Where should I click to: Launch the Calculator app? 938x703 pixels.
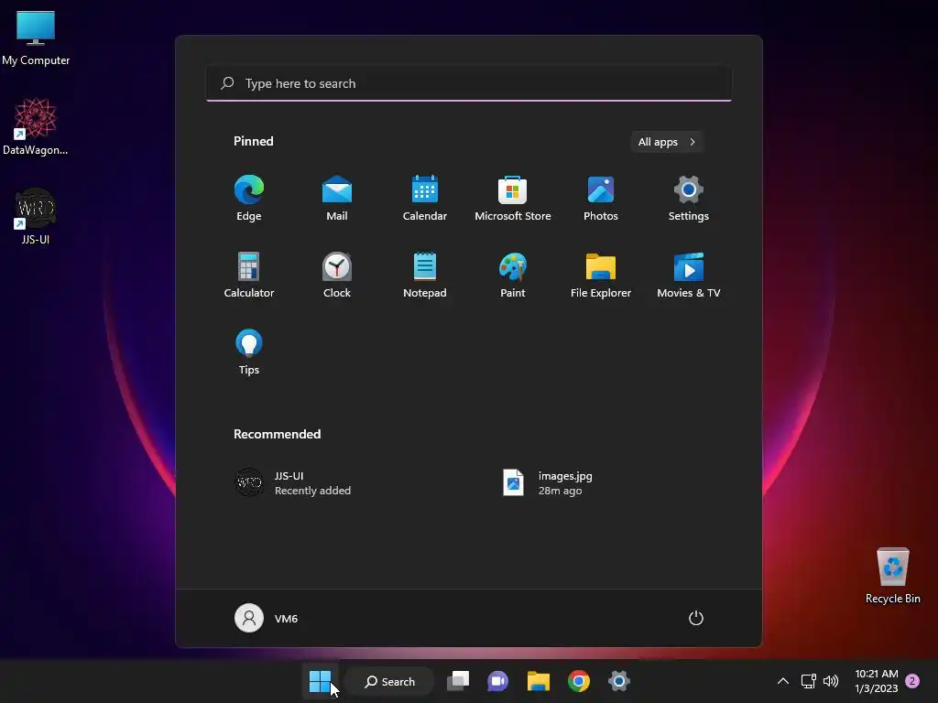(249, 275)
